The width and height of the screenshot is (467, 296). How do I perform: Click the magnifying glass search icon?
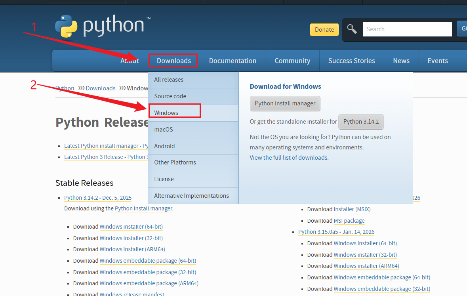(x=352, y=29)
